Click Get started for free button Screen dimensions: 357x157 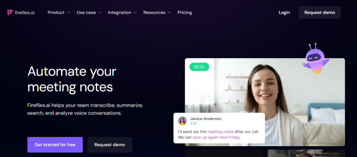[x=55, y=145]
